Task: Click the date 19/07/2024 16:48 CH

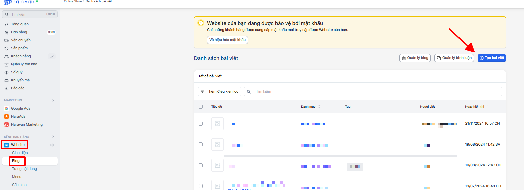Action: point(482,186)
